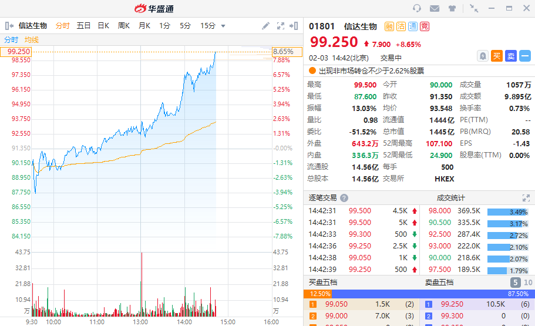Show 5 levels of order book

[x=515, y=283]
